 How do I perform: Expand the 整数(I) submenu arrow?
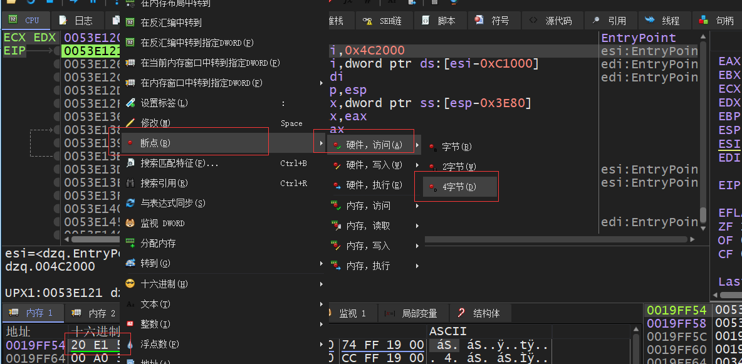321,324
